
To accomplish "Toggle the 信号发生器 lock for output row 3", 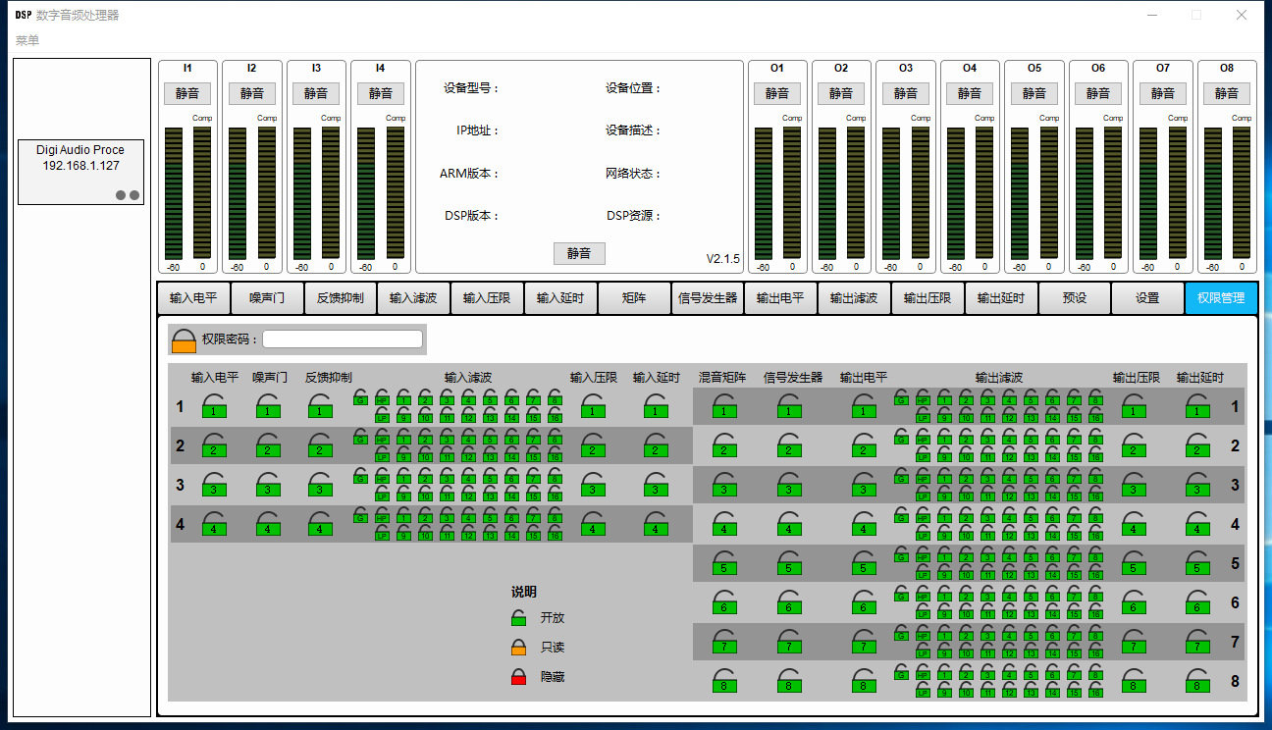I will [x=790, y=485].
